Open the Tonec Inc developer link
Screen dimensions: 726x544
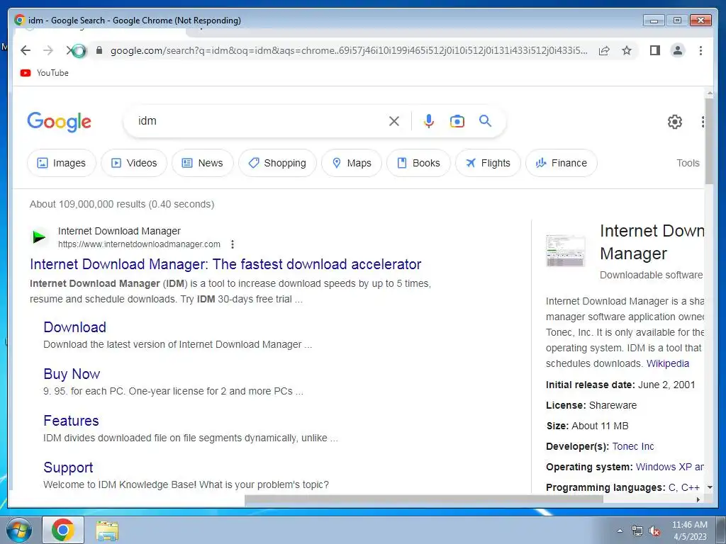[633, 446]
